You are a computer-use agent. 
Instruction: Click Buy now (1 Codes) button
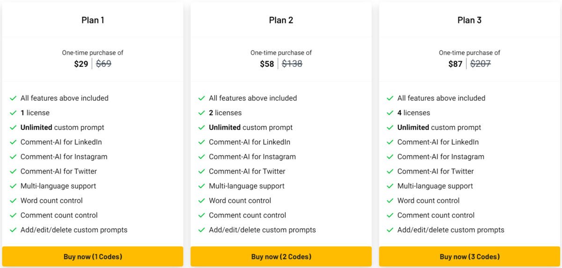(93, 256)
